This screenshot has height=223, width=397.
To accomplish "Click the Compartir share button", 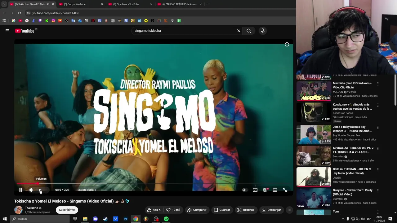I will click(197, 210).
